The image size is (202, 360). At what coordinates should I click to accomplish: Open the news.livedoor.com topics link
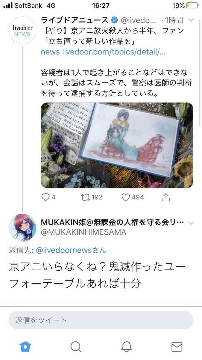[99, 52]
